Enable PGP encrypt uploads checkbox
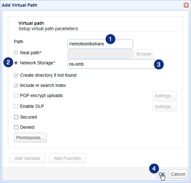 point(16,96)
